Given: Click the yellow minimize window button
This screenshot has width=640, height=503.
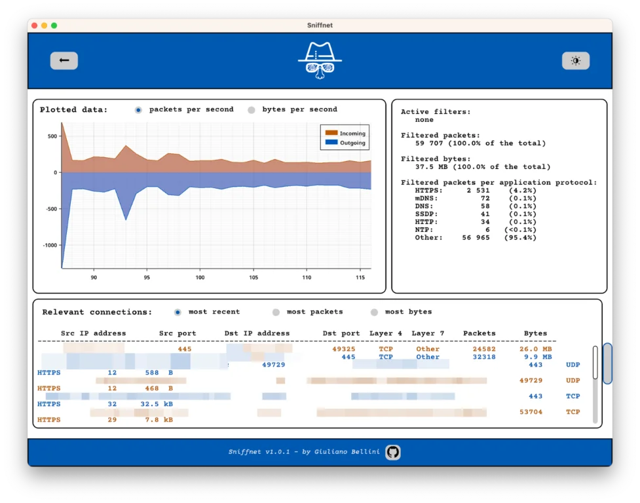Looking at the screenshot, I should click(45, 26).
